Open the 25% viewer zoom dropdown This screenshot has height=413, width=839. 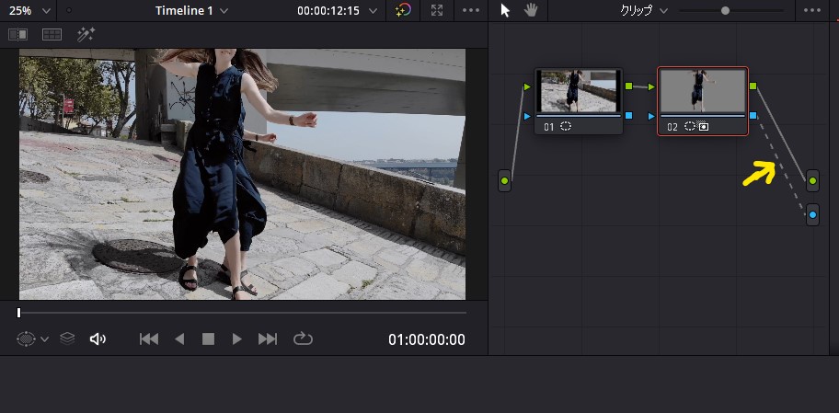(x=30, y=11)
